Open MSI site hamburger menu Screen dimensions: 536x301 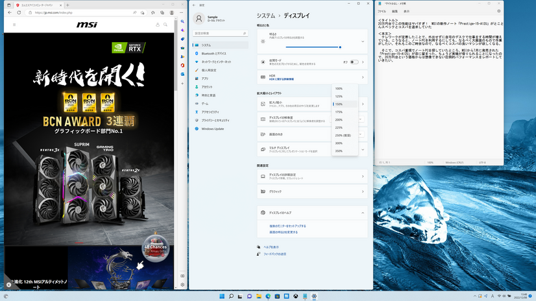pyautogui.click(x=14, y=25)
